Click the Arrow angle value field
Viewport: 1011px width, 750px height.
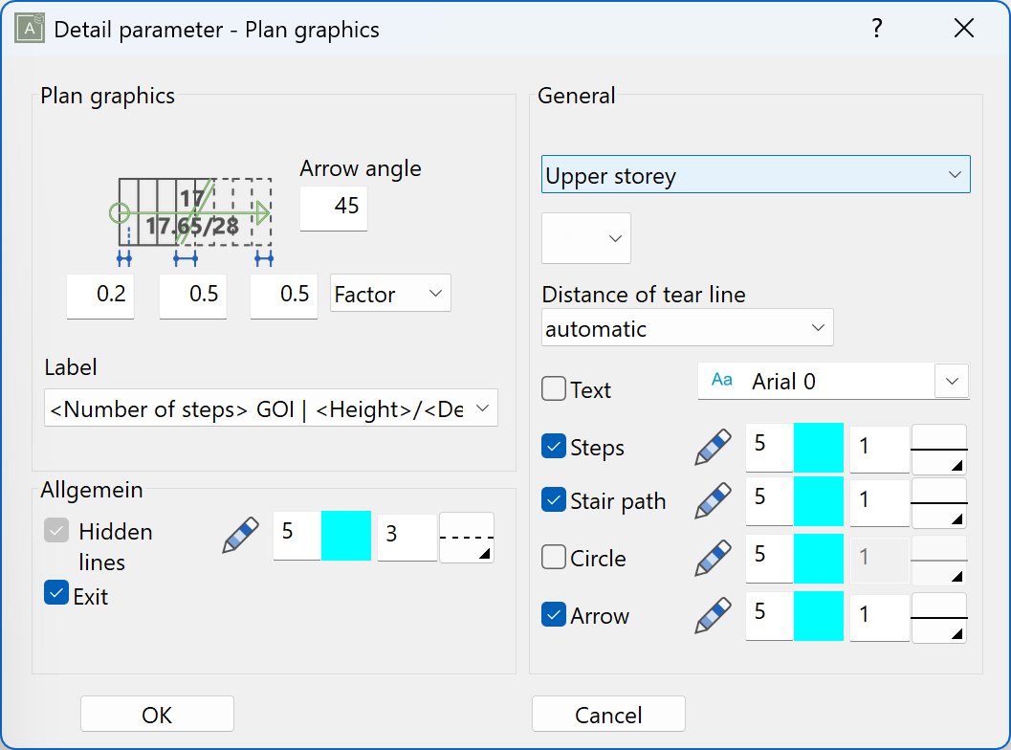pos(333,209)
